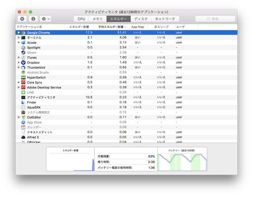253x197 pixels.
Task: Expand the Adobe Desktop Service triangle
Action: click(19, 87)
